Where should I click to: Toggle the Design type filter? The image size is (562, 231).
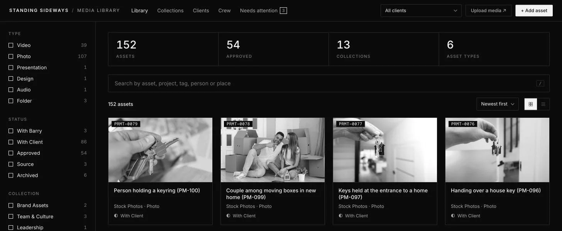(x=11, y=79)
